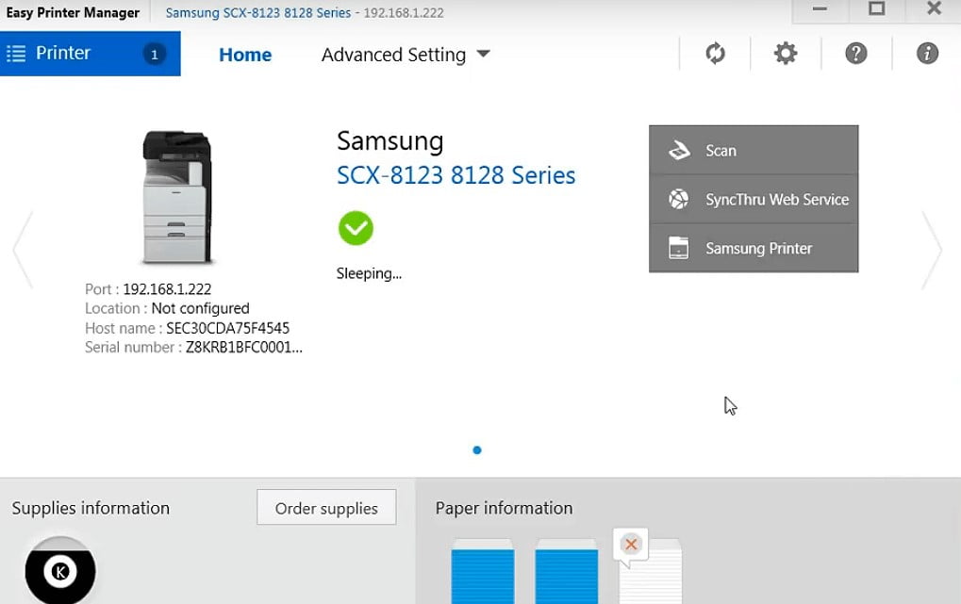Open SyncThru Web Service link
The width and height of the screenshot is (961, 604).
754,199
